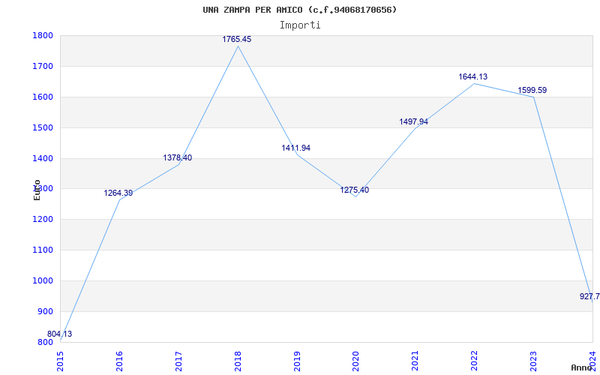Viewport: 600px width, 375px height.
Task: Click the Euro y-axis title
Action: (37, 190)
